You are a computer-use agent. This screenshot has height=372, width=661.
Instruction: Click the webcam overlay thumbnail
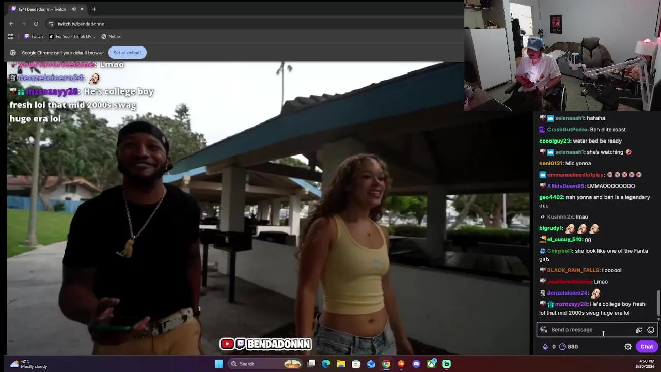pos(562,55)
